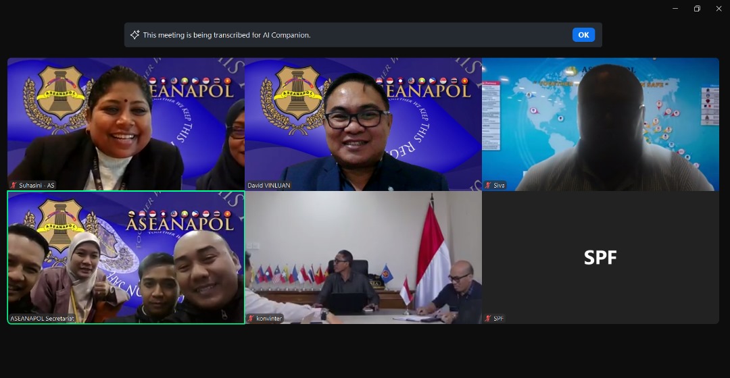This screenshot has width=730, height=378.
Task: Select ASEANAPOL Secretariat video tile
Action: click(126, 258)
